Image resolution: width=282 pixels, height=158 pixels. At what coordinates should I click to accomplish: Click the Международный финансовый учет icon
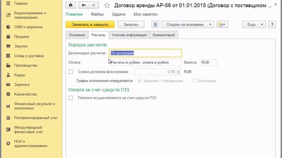[x=8, y=129]
